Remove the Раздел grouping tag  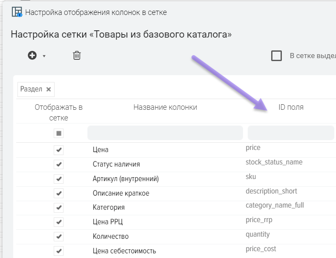click(x=49, y=89)
